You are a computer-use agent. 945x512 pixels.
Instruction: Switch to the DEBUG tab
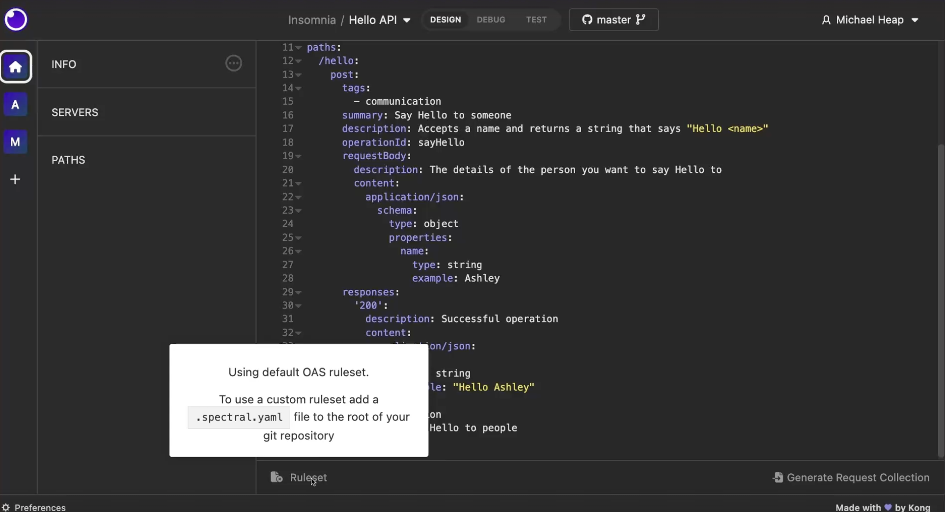491,20
